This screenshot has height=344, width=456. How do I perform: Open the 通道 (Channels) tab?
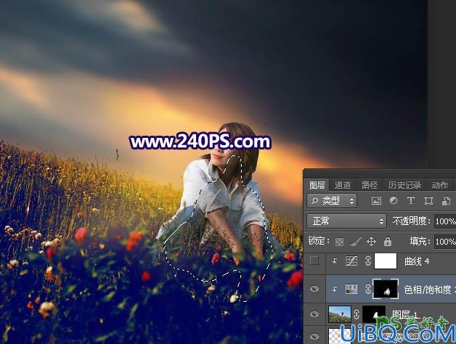pos(342,185)
